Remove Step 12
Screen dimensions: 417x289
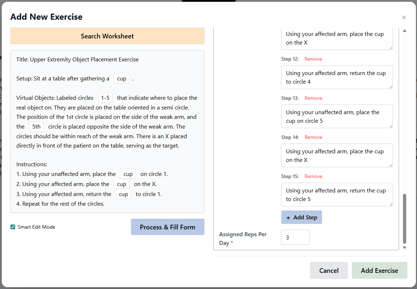[x=313, y=59]
